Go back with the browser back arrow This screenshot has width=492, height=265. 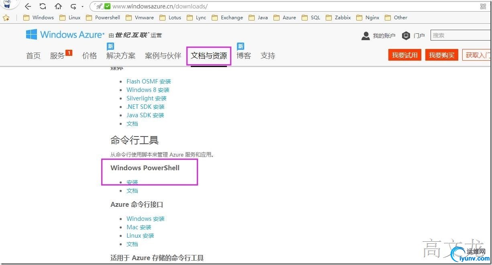[28, 6]
